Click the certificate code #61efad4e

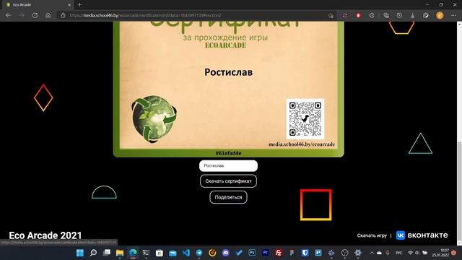[x=228, y=153]
